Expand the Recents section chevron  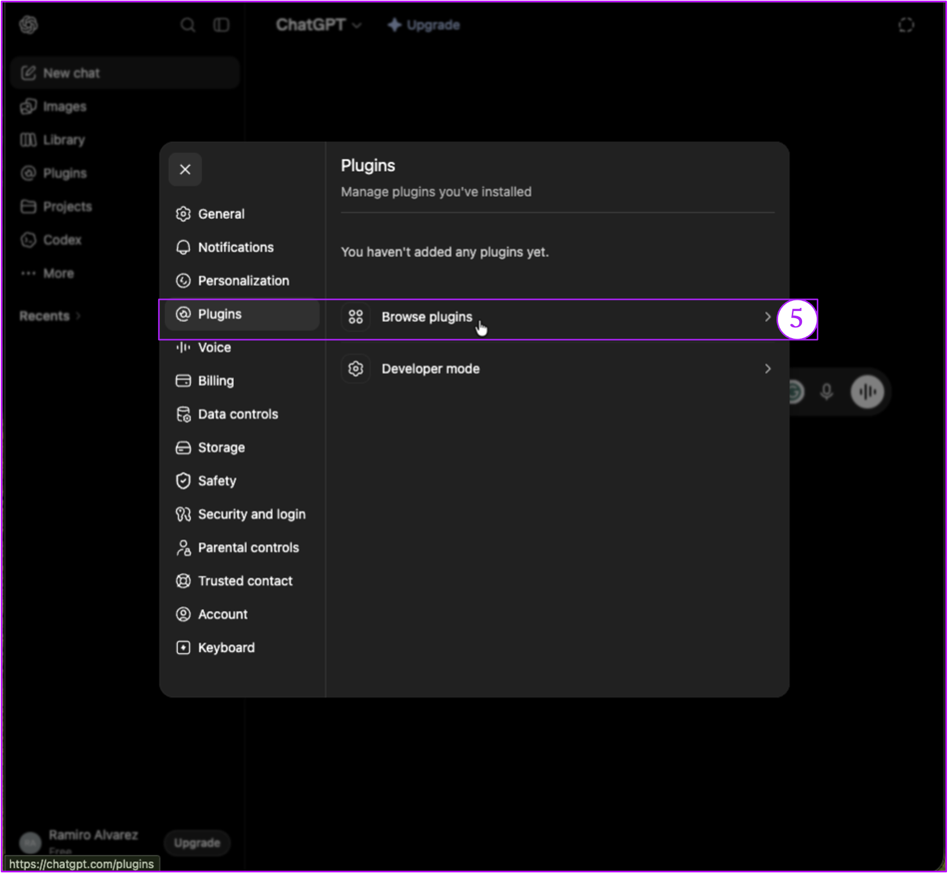[x=78, y=316]
